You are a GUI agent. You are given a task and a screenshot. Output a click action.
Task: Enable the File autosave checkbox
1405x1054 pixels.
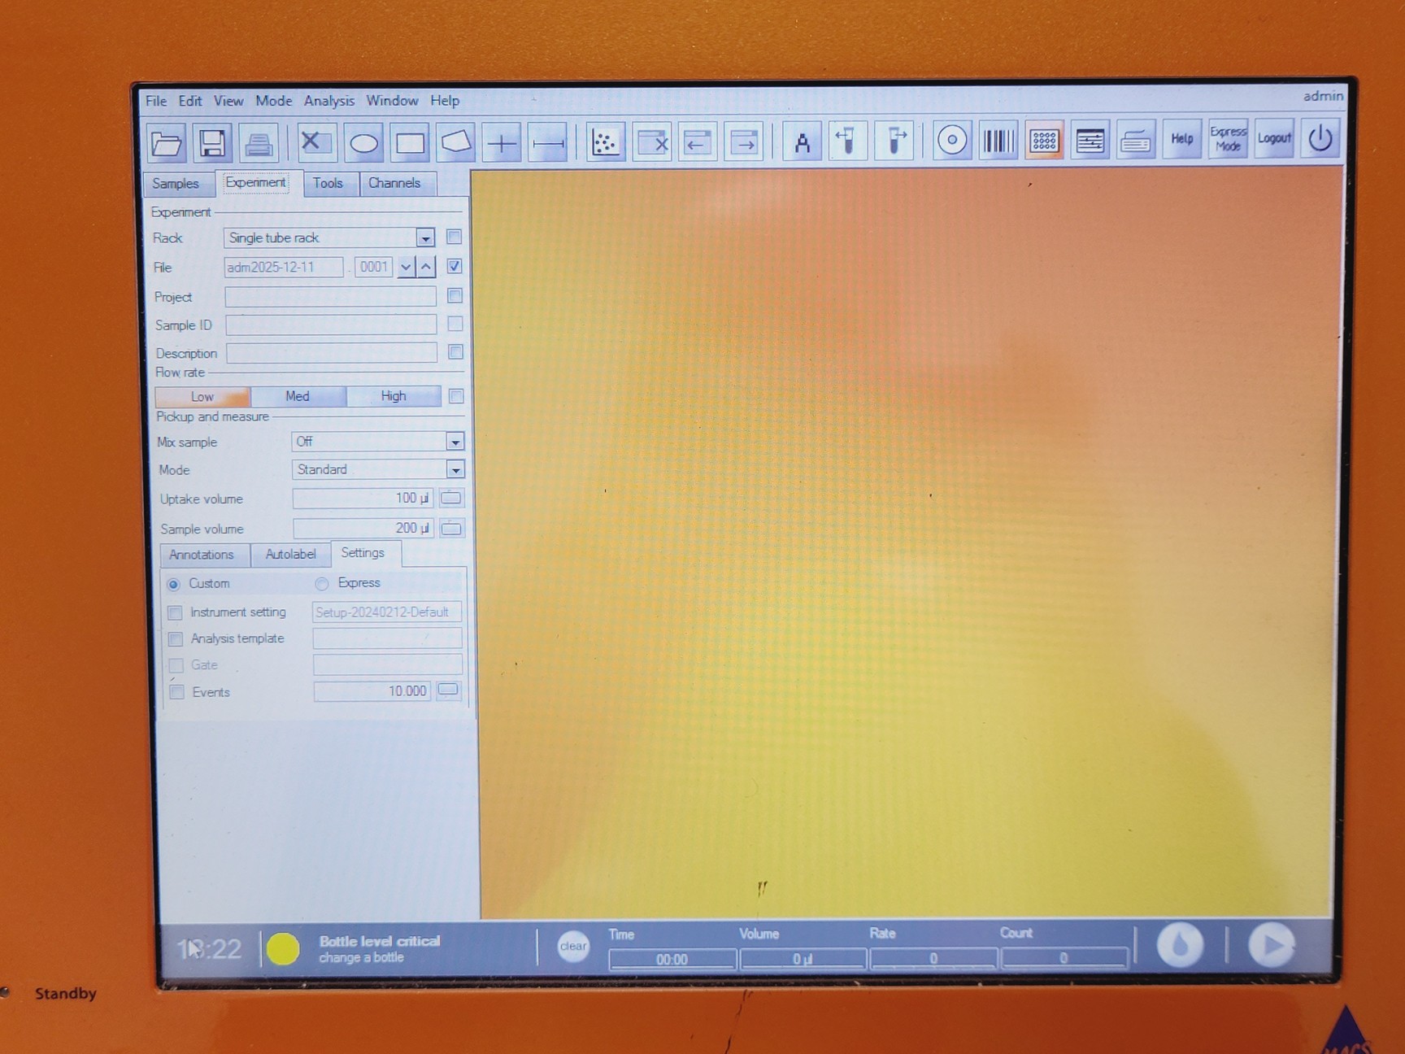[x=455, y=266]
